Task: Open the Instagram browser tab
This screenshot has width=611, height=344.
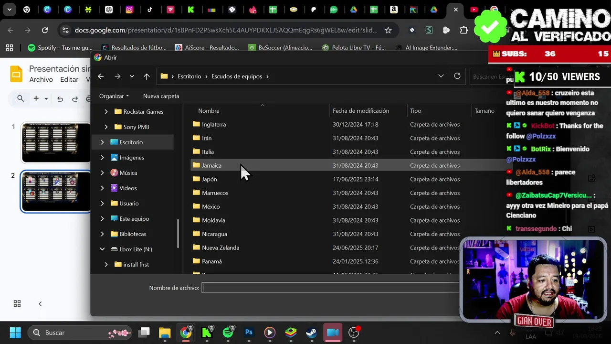Action: click(x=129, y=10)
